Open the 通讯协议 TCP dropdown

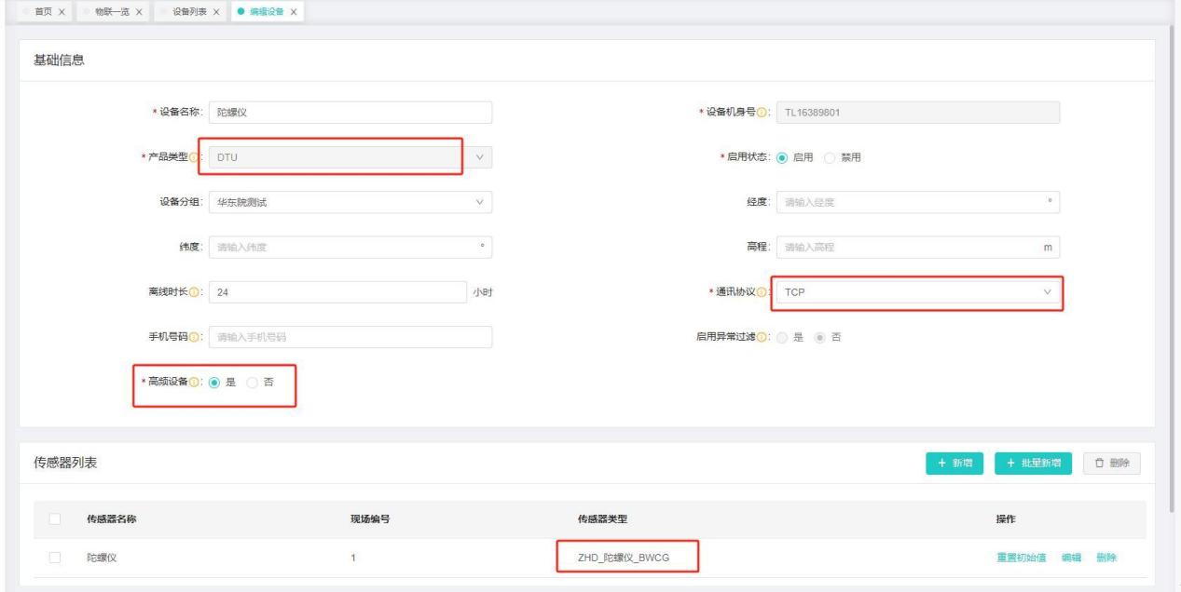tap(917, 292)
